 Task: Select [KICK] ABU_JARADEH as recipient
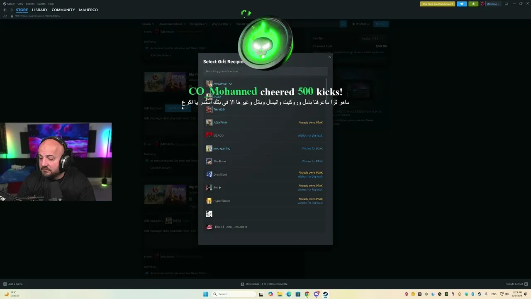[265, 227]
